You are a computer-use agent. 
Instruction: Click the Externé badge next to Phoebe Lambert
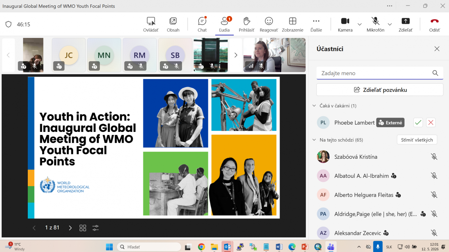(x=390, y=123)
